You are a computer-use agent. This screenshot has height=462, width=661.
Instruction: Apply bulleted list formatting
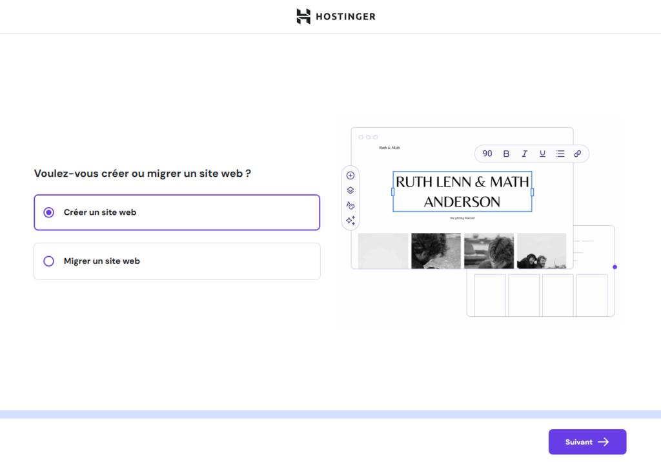560,154
